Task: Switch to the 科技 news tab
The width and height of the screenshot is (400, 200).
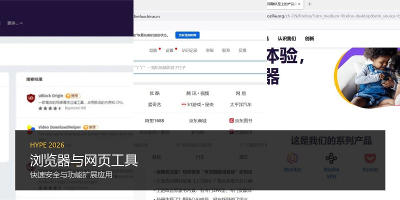Action: click(x=156, y=157)
